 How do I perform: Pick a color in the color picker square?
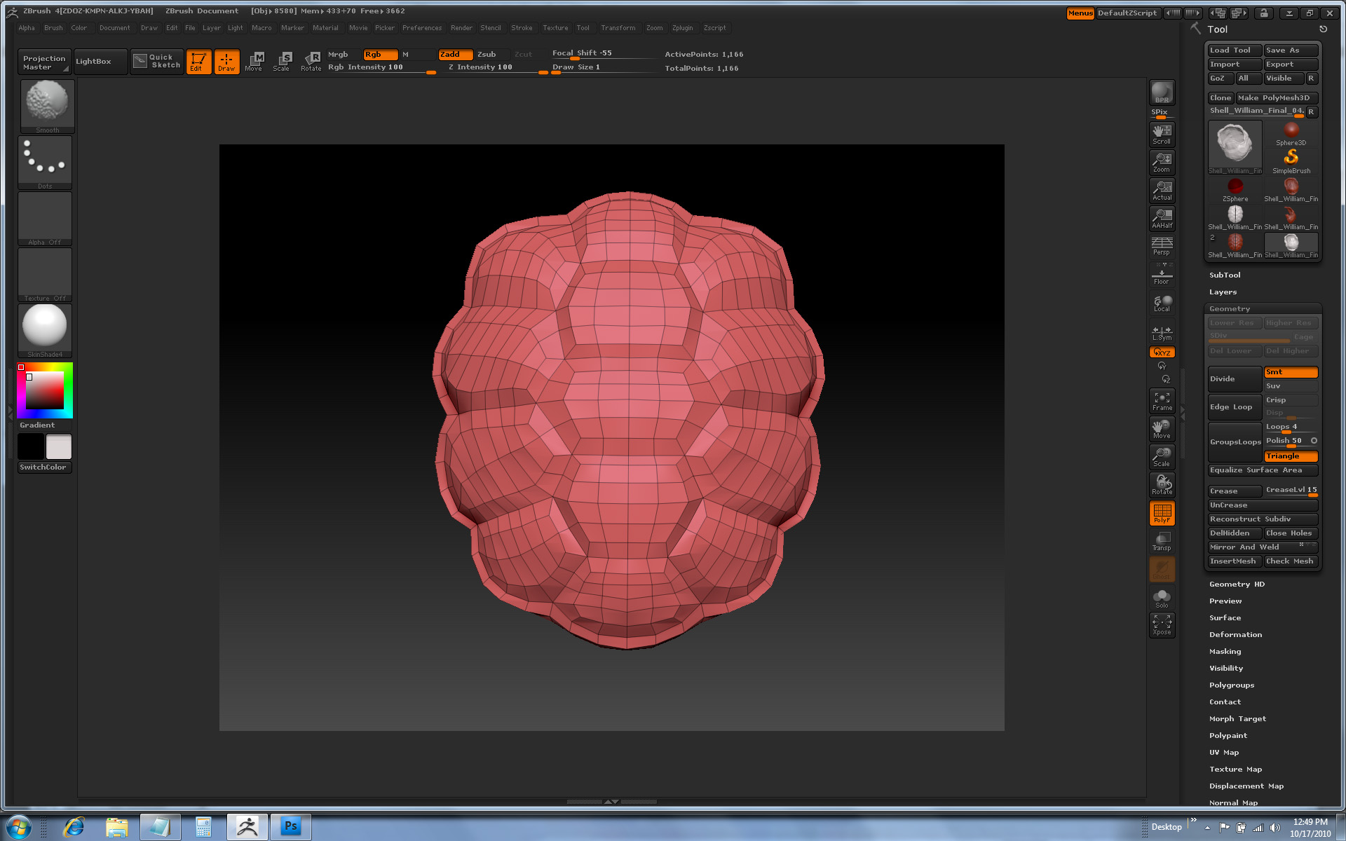pyautogui.click(x=45, y=390)
